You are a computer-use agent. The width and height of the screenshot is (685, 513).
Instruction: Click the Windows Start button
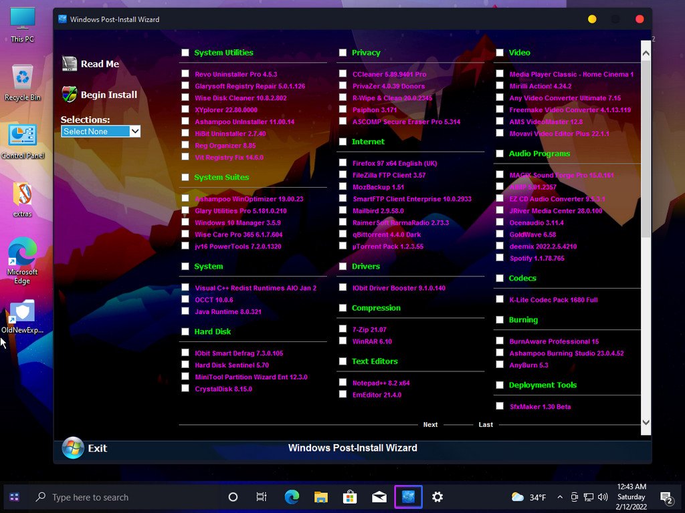(x=14, y=497)
